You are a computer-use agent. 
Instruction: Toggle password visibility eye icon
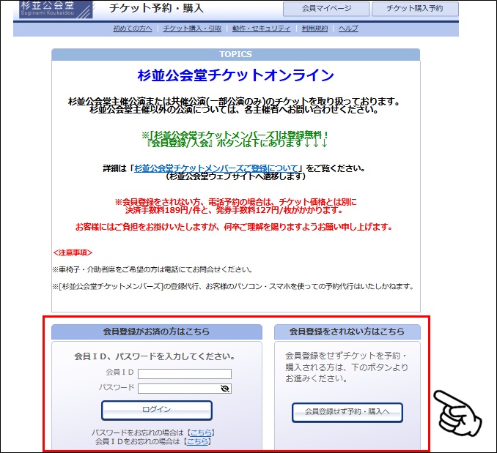[225, 388]
